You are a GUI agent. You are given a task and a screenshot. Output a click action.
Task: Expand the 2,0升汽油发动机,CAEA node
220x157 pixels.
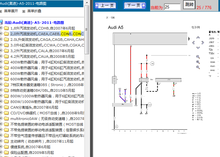(1, 34)
